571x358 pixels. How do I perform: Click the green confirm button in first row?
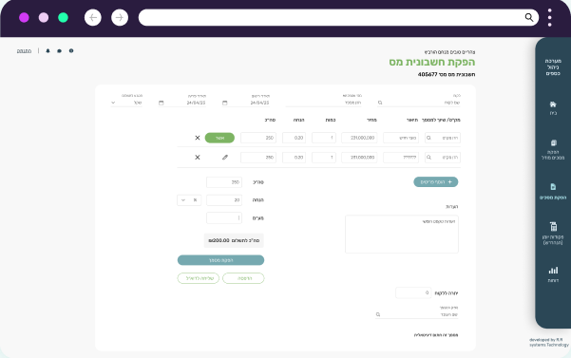pos(219,138)
